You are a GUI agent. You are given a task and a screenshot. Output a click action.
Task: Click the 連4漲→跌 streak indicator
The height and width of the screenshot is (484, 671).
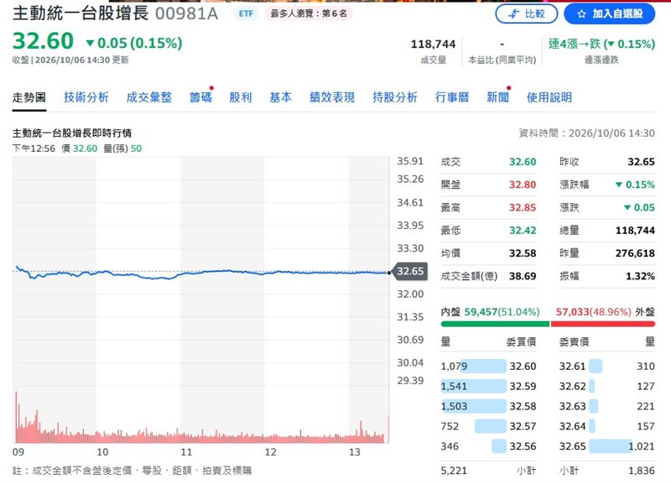point(601,44)
